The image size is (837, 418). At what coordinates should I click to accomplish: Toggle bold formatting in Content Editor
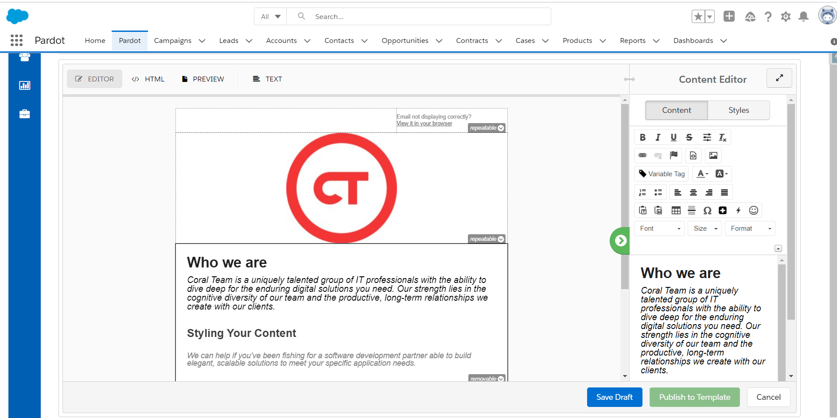642,137
